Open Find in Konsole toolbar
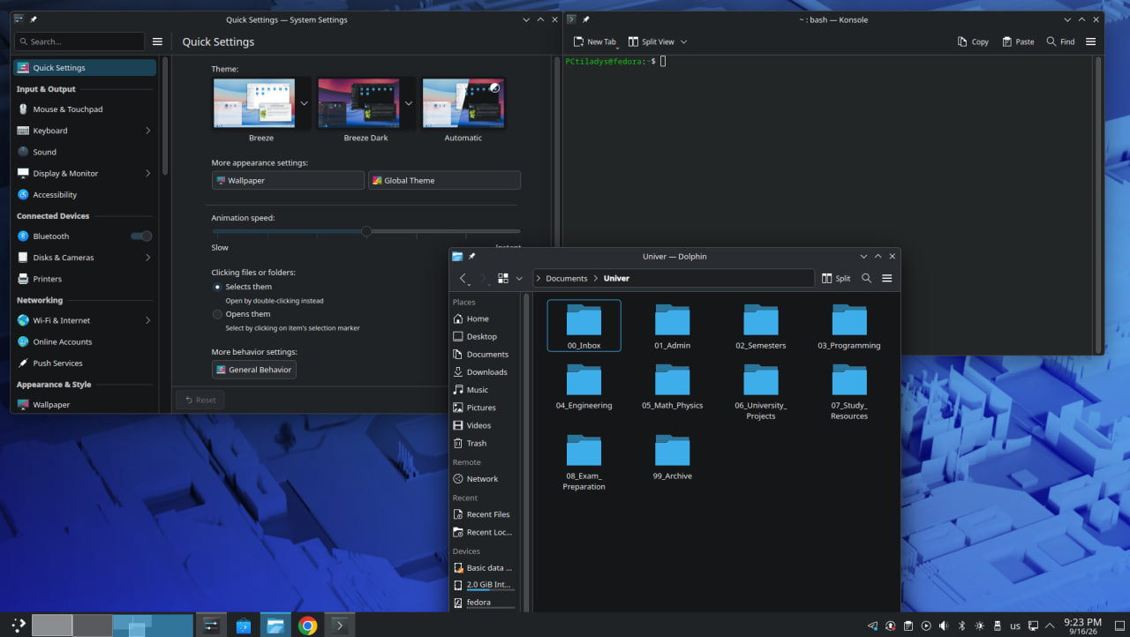Viewport: 1130px width, 637px height. pyautogui.click(x=1060, y=41)
